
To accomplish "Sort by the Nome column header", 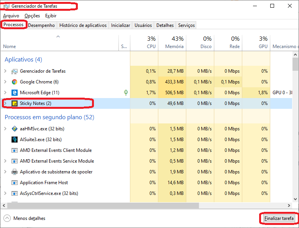I will tap(60, 43).
